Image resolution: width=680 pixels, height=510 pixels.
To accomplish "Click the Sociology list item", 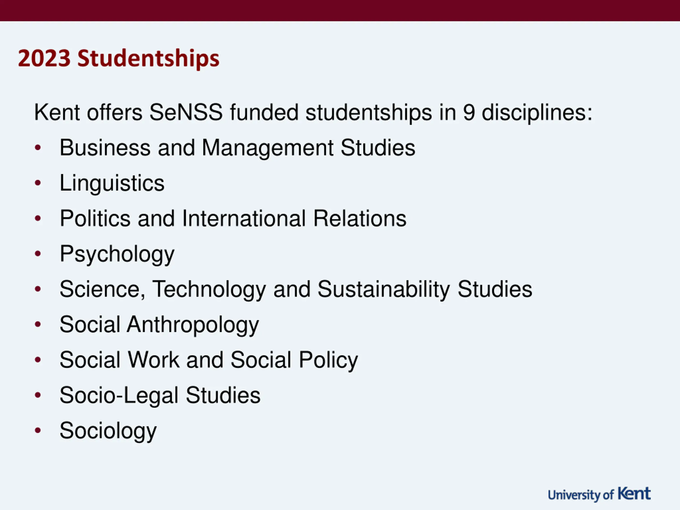I will coord(108,431).
